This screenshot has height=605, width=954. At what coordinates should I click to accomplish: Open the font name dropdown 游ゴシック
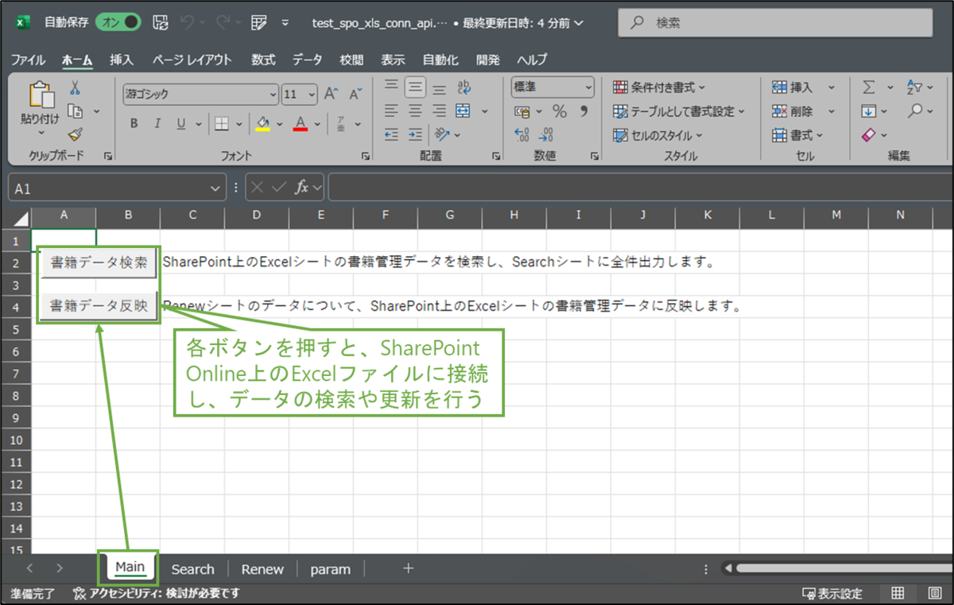click(273, 94)
